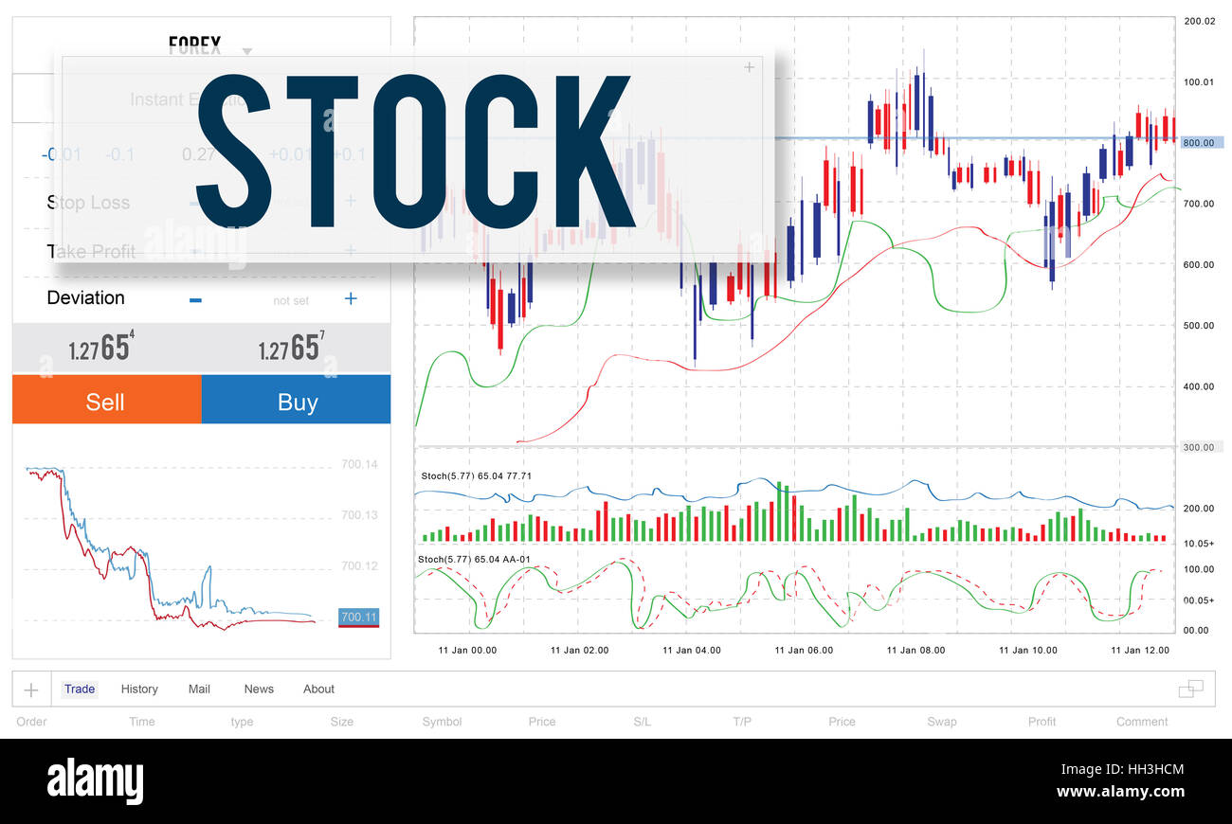1232x824 pixels.
Task: Sort by the T/P column header
Action: coord(742,722)
